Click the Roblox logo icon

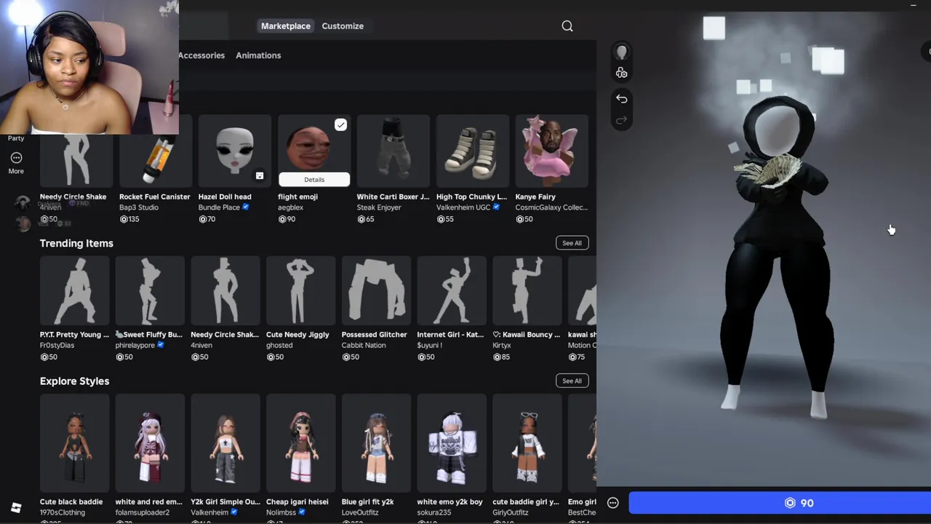[16, 508]
